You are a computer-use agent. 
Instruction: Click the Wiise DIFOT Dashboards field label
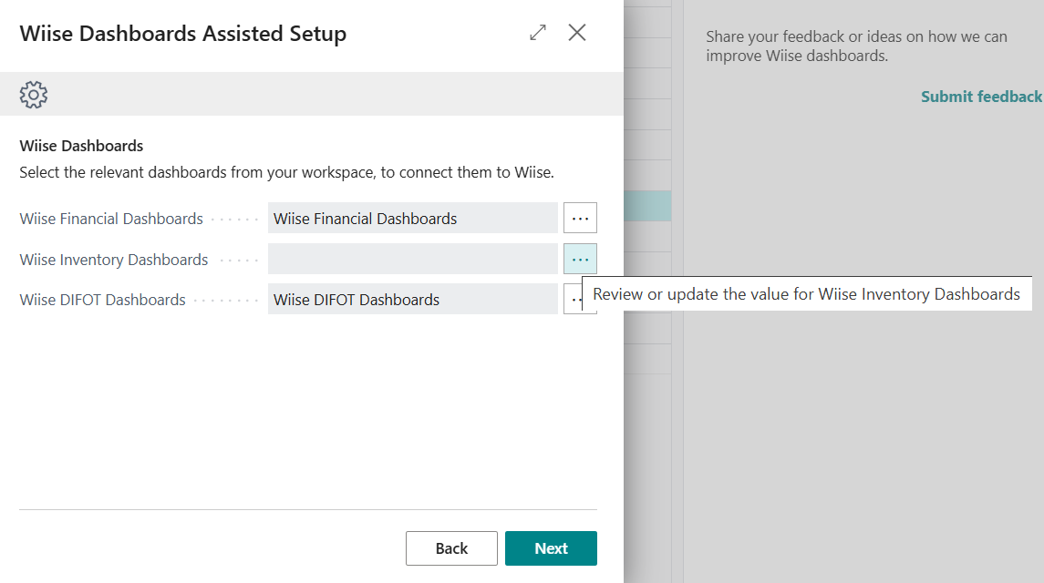(102, 300)
